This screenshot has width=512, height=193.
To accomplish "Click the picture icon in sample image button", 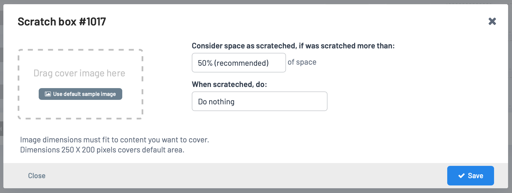I will (x=48, y=94).
